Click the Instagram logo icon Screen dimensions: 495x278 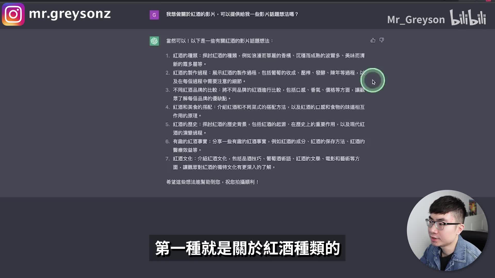click(13, 14)
